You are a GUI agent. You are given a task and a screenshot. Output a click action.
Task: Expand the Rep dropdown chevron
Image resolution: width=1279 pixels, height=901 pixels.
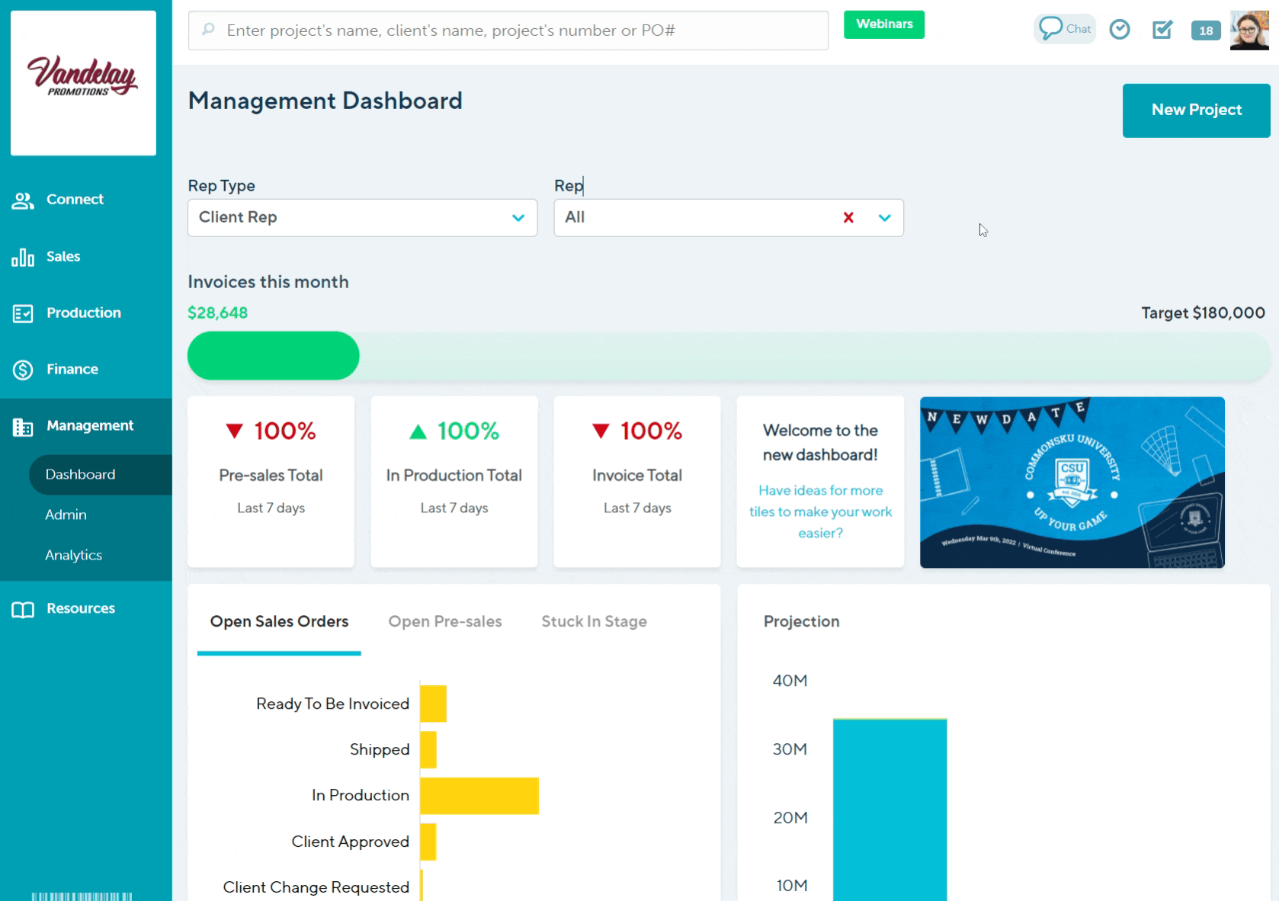[x=884, y=218]
